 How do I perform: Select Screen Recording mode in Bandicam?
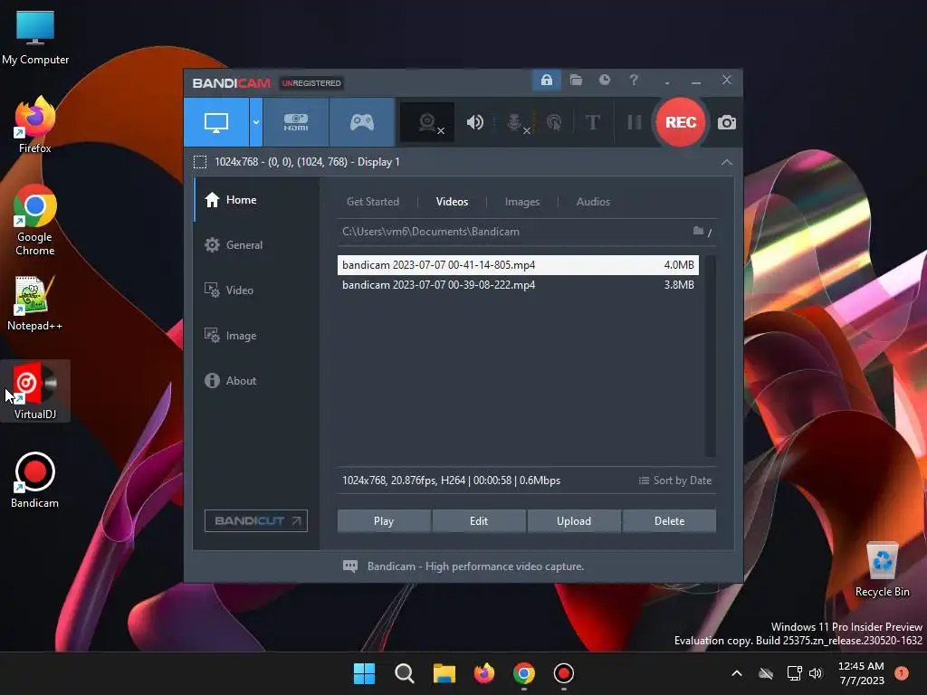pos(216,122)
